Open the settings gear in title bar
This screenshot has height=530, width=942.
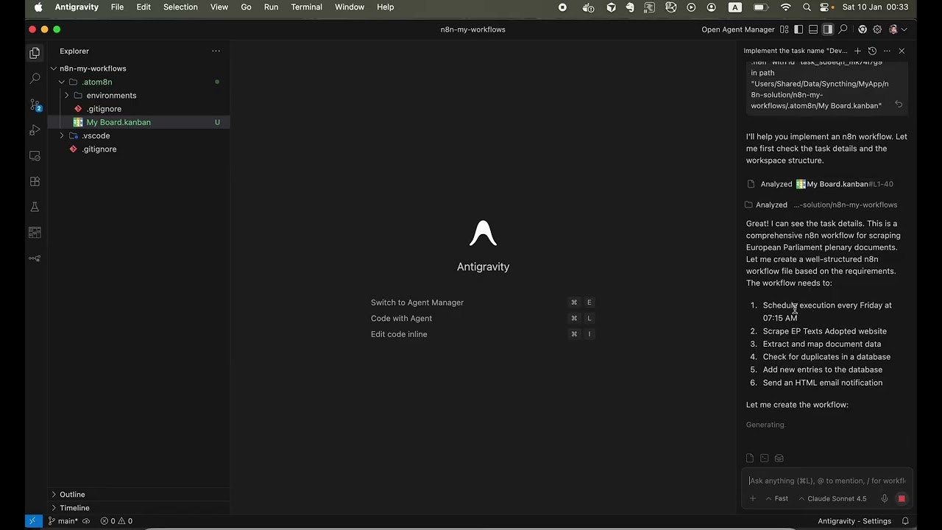pos(877,29)
